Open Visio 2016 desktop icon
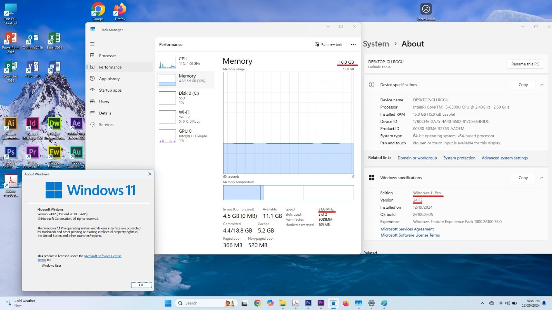552x310 pixels. click(x=33, y=69)
